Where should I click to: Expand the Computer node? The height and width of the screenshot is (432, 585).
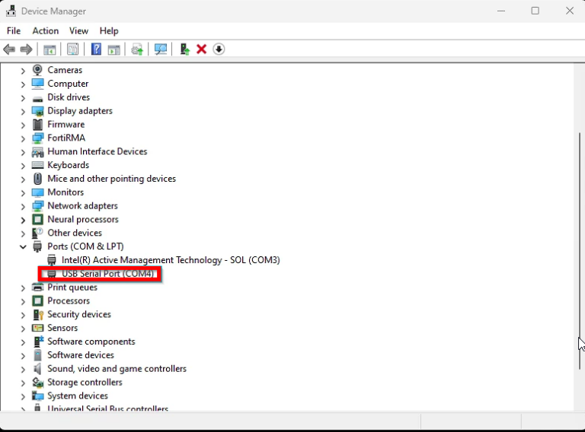tap(23, 84)
